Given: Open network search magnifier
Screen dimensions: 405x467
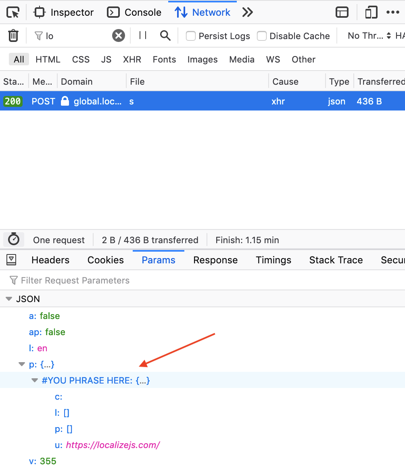Looking at the screenshot, I should point(165,35).
